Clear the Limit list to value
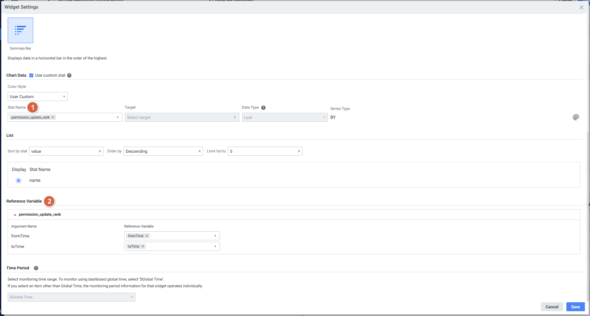 point(299,151)
